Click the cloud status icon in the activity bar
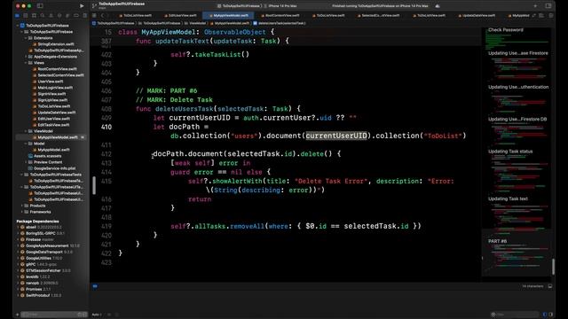Viewport: 568px width, 319px height. tap(438, 6)
